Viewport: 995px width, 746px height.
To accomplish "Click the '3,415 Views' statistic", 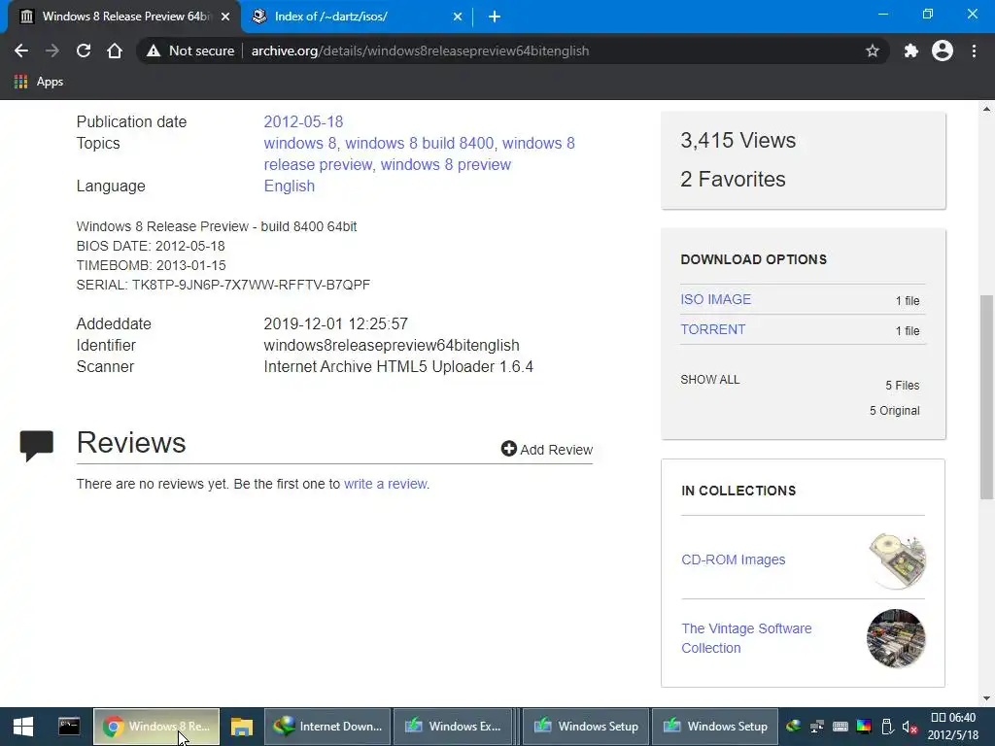I will [x=738, y=140].
